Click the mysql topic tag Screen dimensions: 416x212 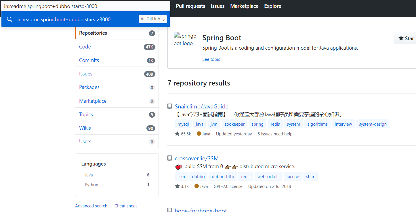pyautogui.click(x=183, y=124)
